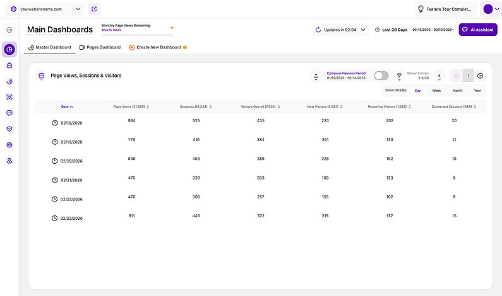Go to next page of table entries
502x296 pixels.
[481, 76]
